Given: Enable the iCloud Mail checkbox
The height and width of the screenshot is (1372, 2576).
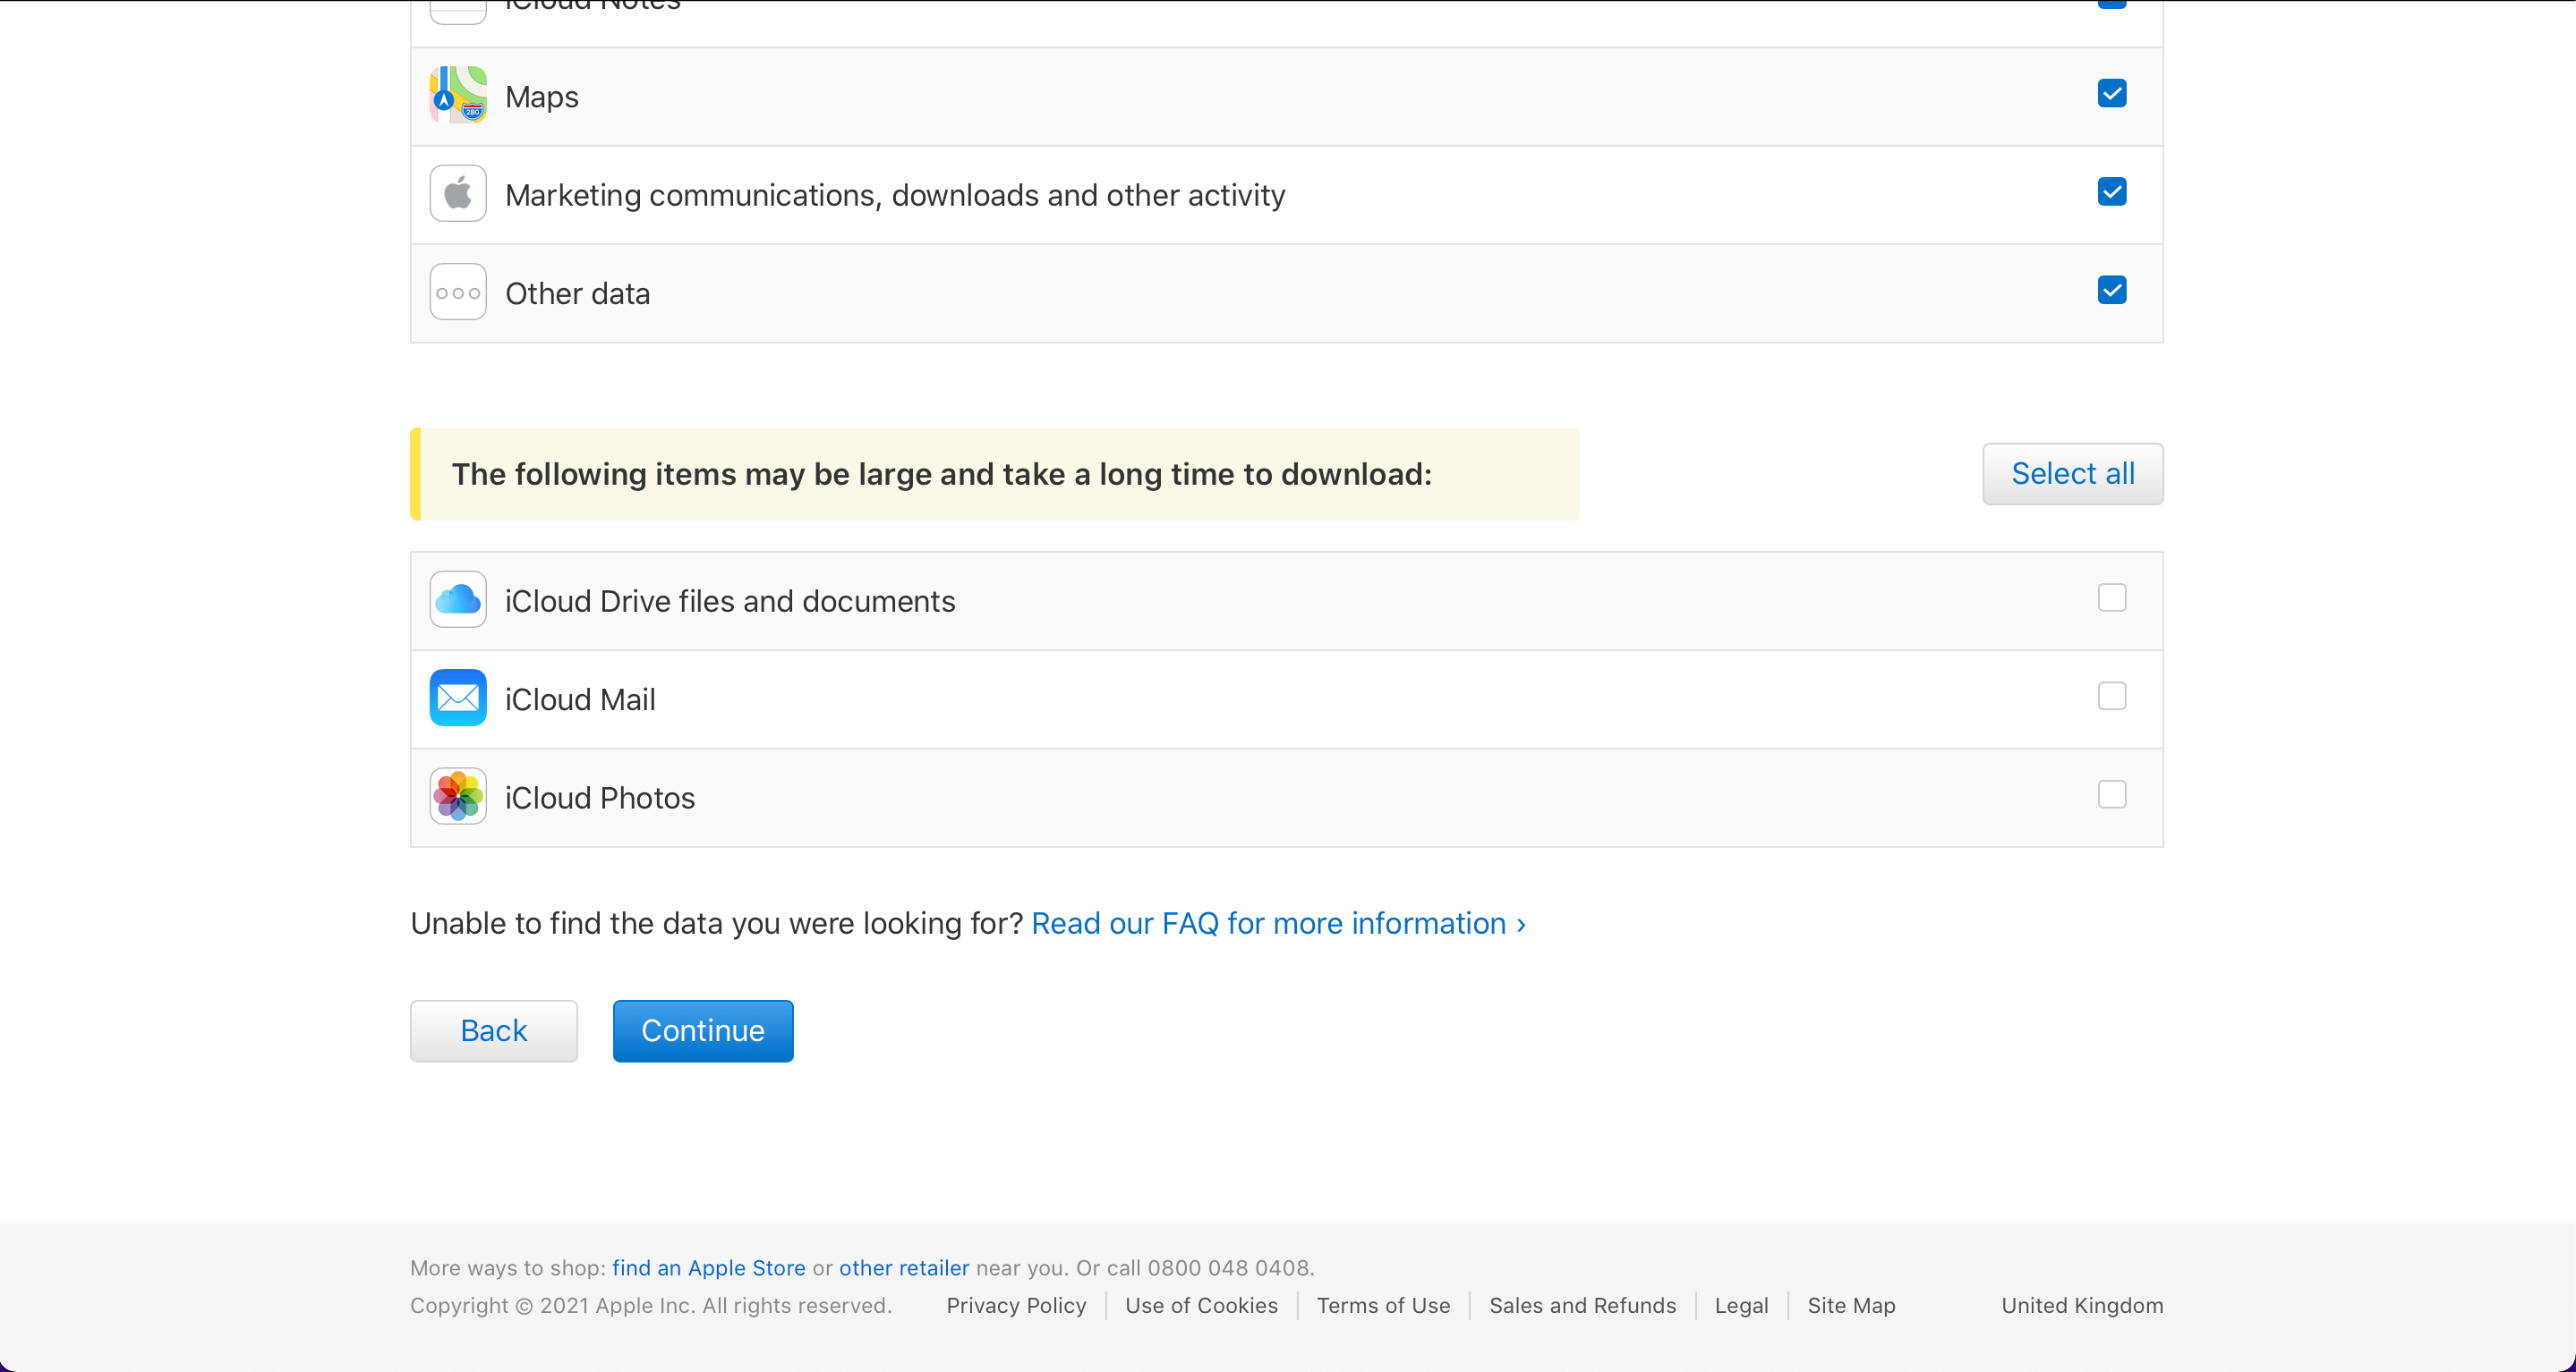Looking at the screenshot, I should click(x=2112, y=696).
